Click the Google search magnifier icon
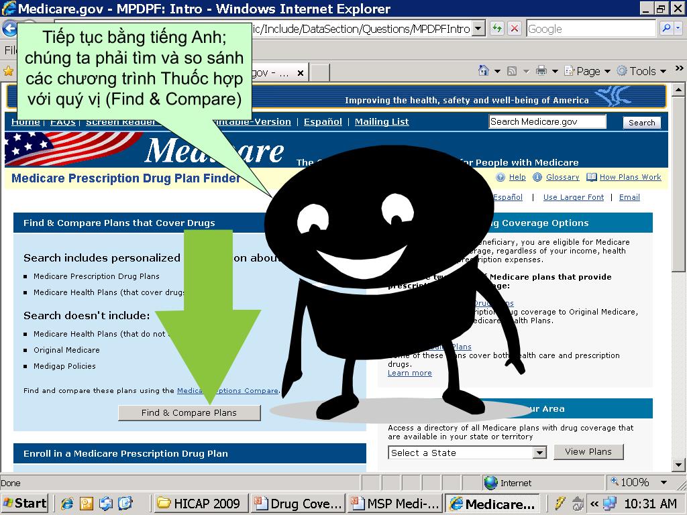This screenshot has height=515, width=687. pos(666,29)
